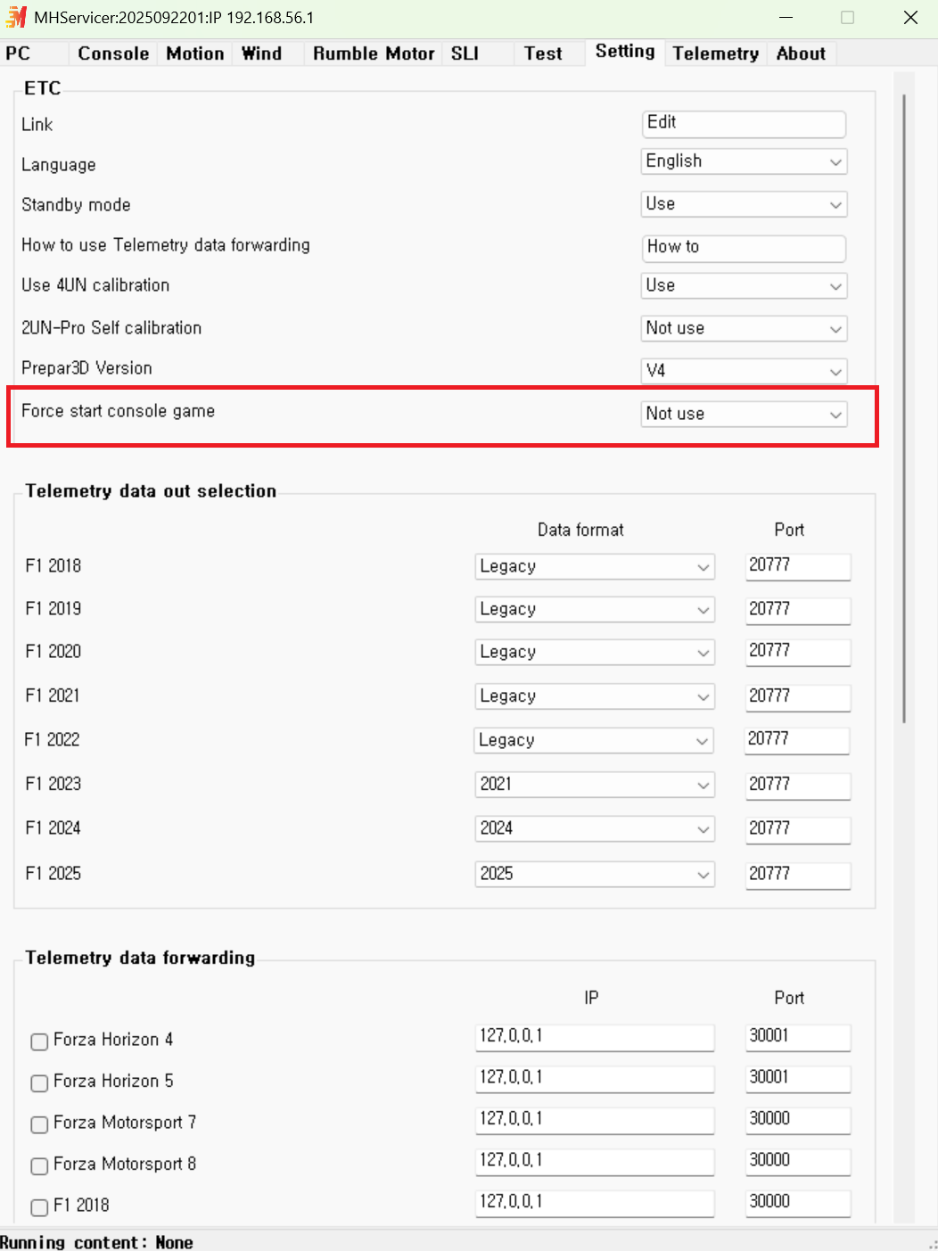
Task: Click Forza Horizon 4 forwarding port field
Action: pyautogui.click(x=798, y=1036)
